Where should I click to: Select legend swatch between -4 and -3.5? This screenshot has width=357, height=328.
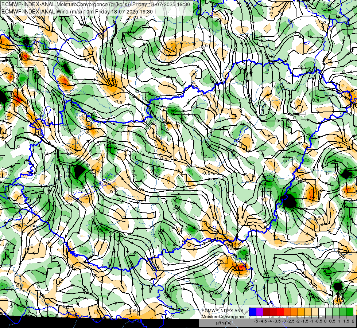[x=273, y=312]
